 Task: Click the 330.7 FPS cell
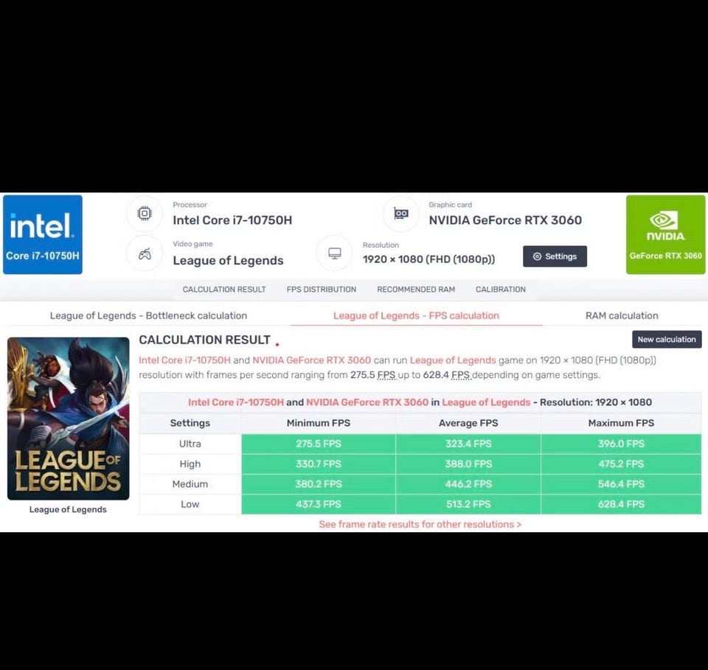319,464
